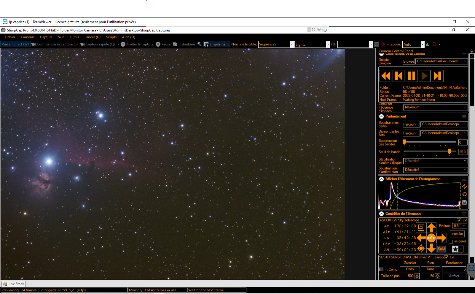
Task: Skip to the last frame icon
Action: point(437,76)
